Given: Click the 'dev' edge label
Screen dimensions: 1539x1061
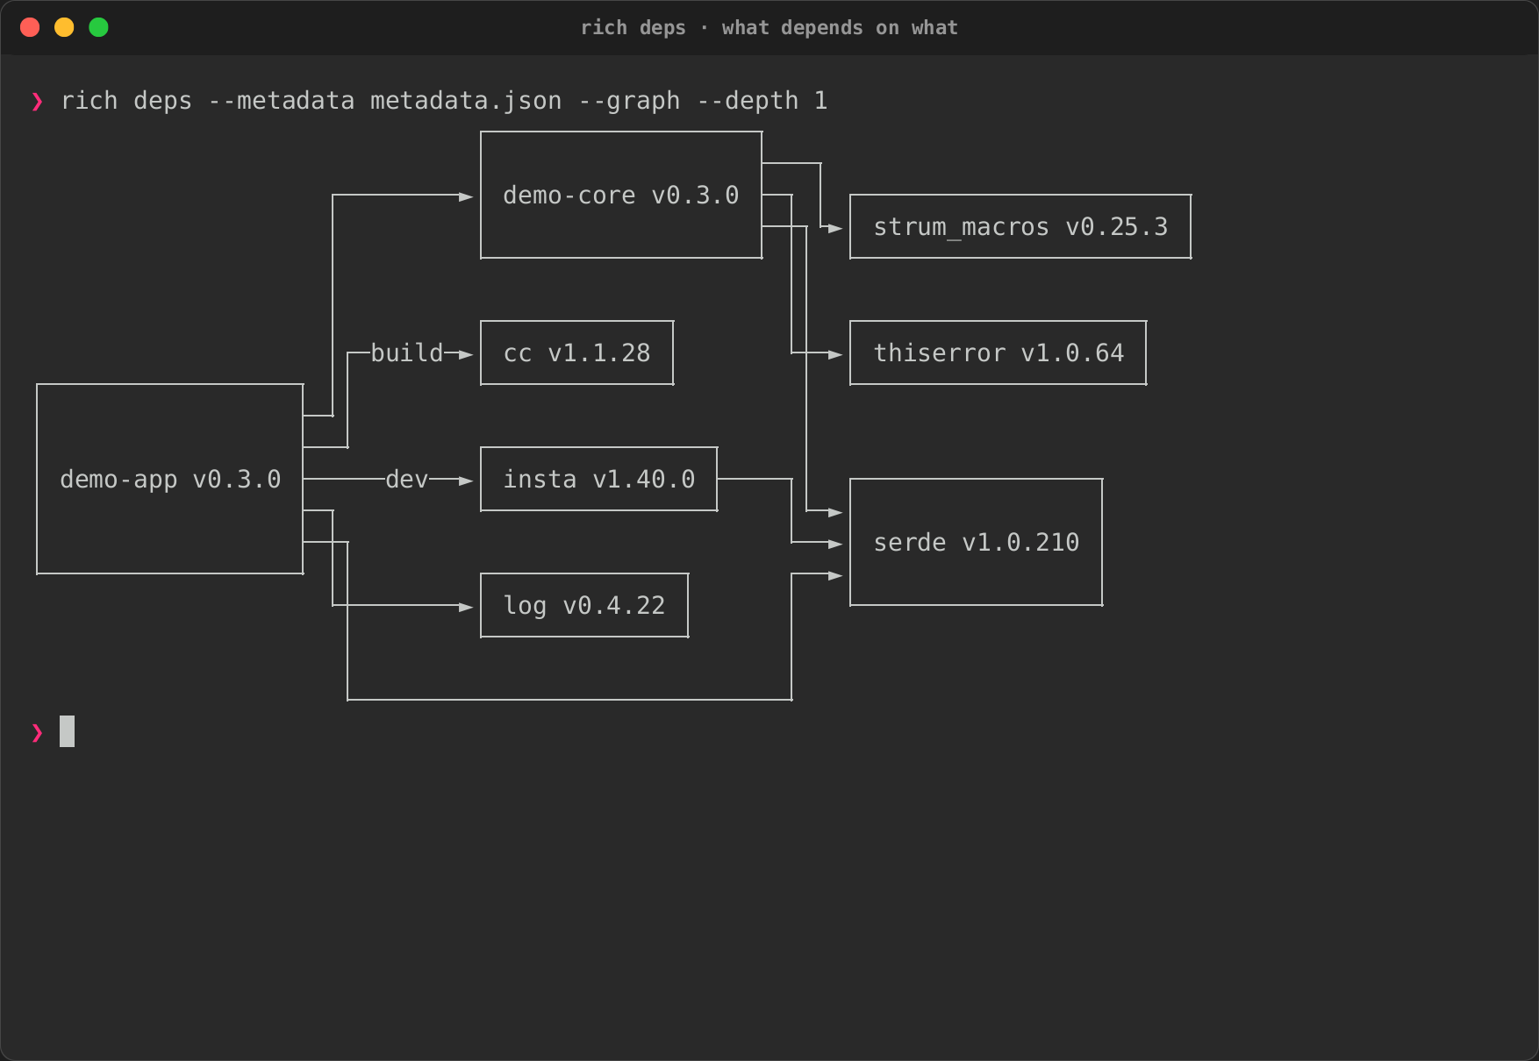Looking at the screenshot, I should pos(407,479).
